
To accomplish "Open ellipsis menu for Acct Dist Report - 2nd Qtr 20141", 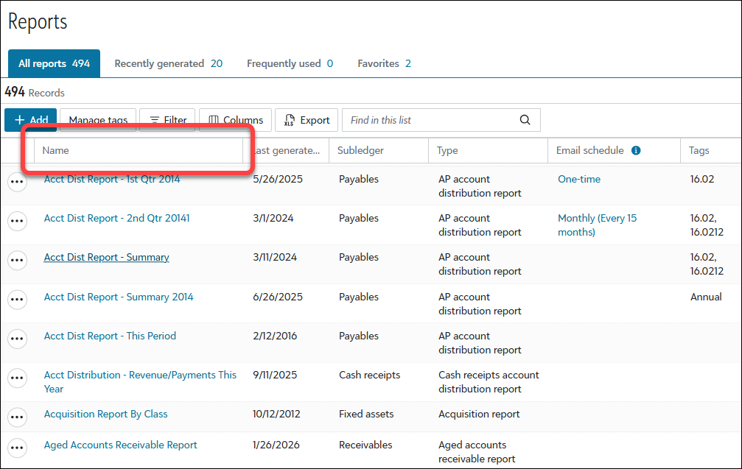I will pyautogui.click(x=17, y=220).
